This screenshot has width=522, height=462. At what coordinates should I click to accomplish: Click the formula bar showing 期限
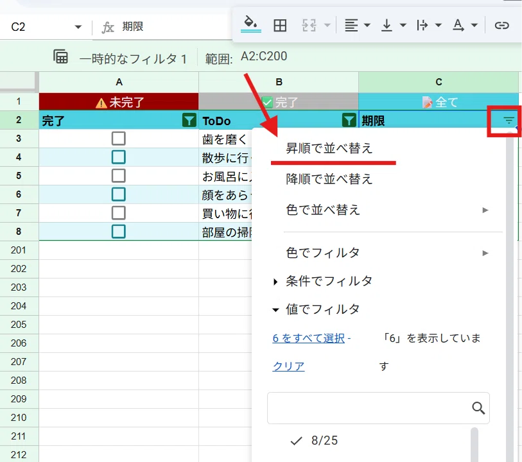point(132,26)
